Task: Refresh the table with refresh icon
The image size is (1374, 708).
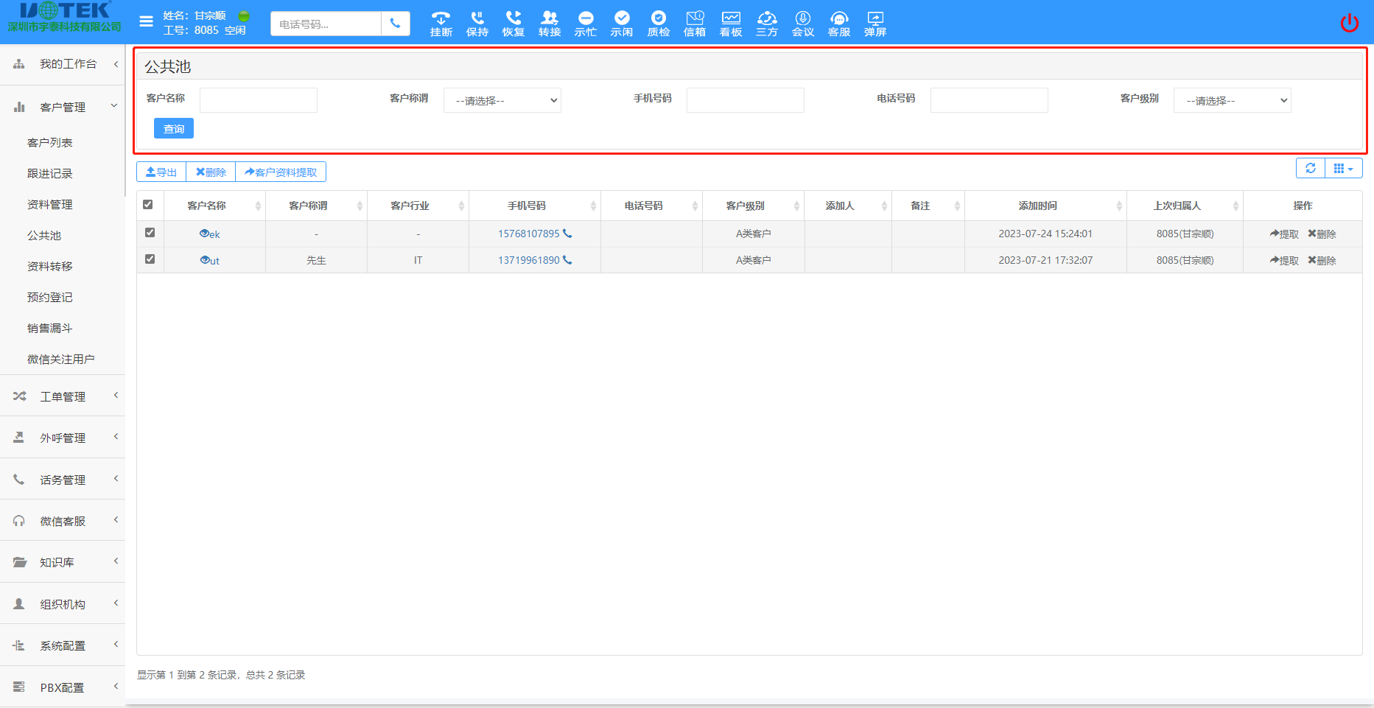Action: [x=1310, y=168]
